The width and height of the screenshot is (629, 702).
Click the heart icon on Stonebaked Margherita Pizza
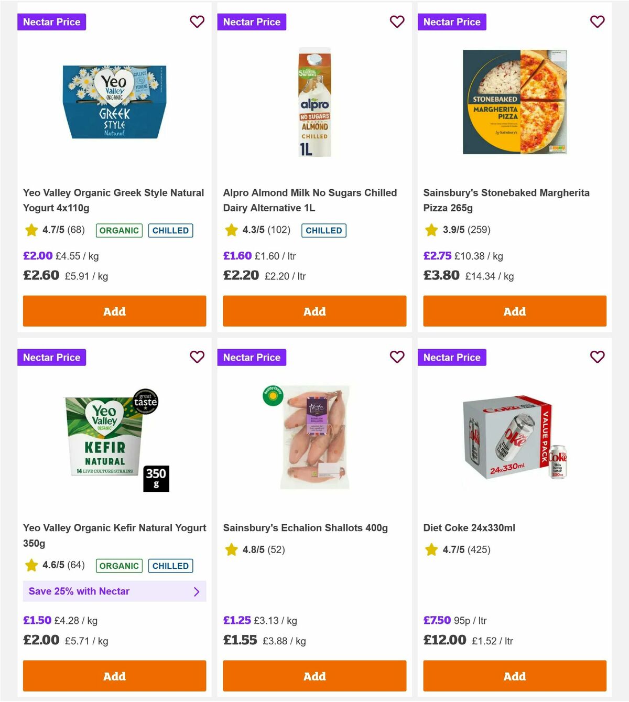pyautogui.click(x=597, y=21)
